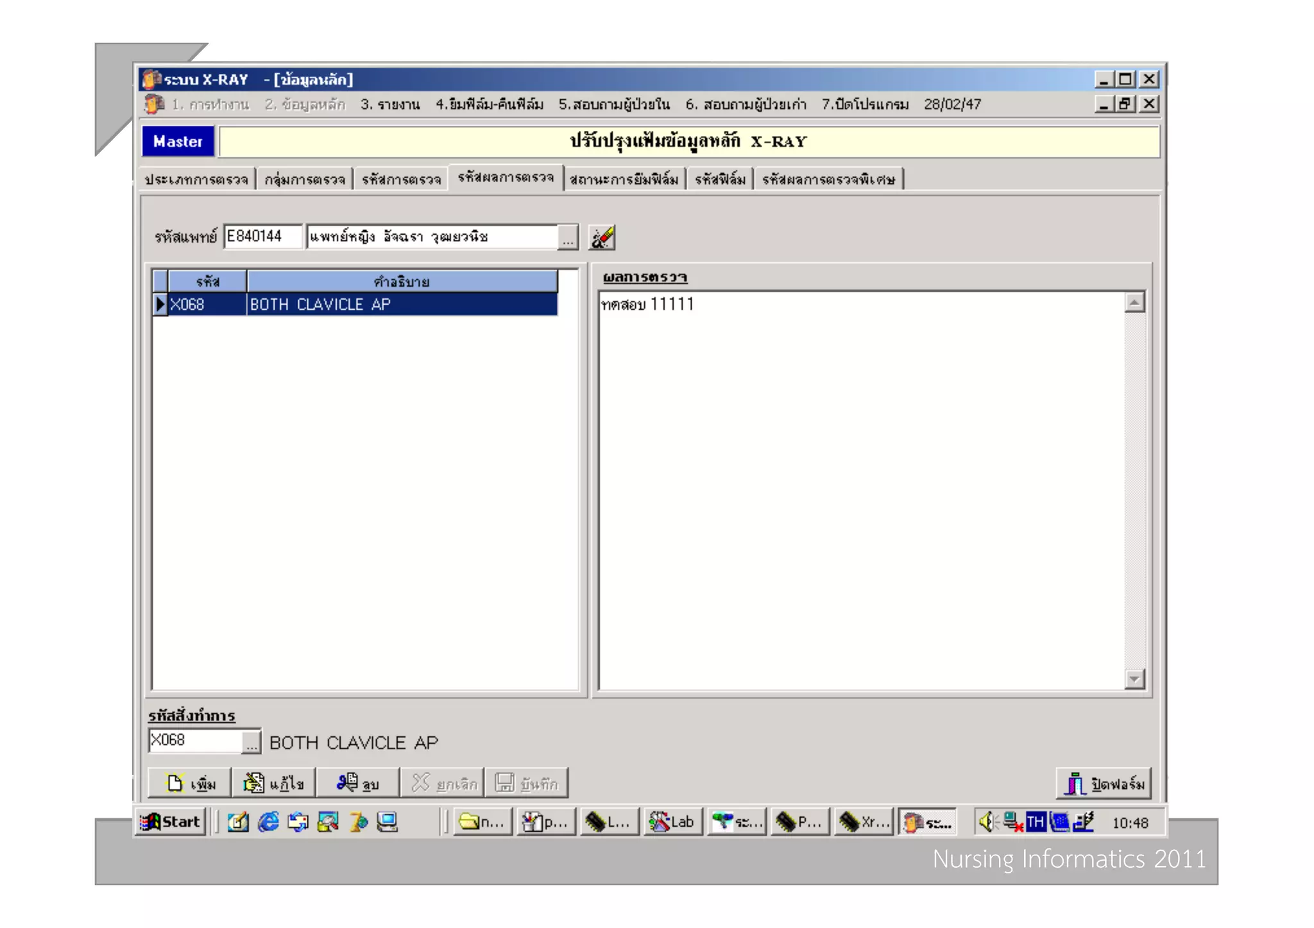Click the row selector arrow for X068

click(x=160, y=305)
